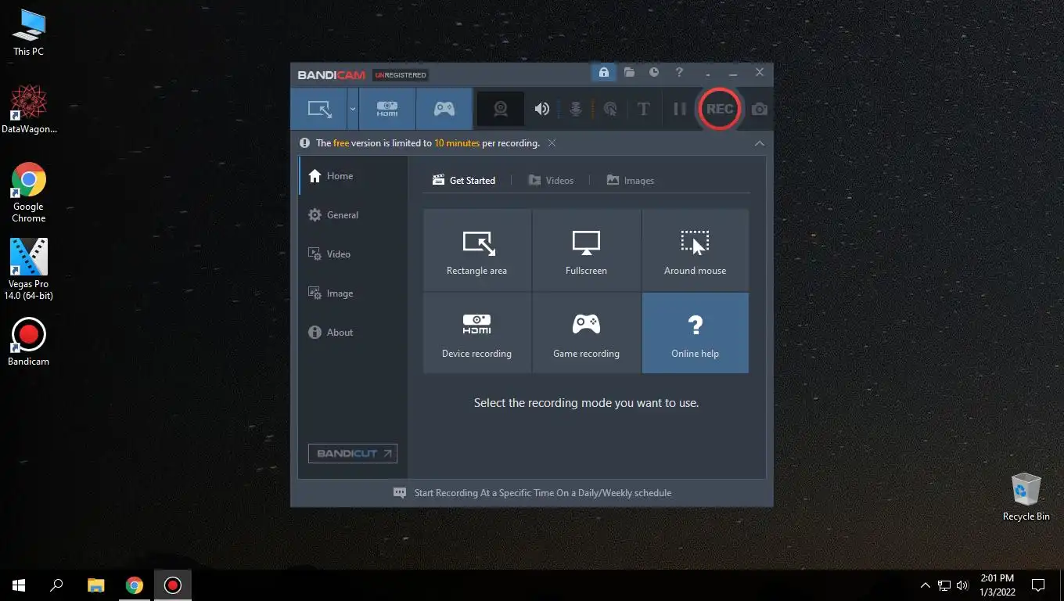The height and width of the screenshot is (601, 1064).
Task: Toggle the text overlay T icon
Action: (x=643, y=109)
